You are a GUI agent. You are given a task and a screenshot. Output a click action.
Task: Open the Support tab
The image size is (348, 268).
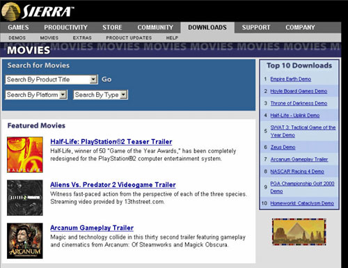256,27
